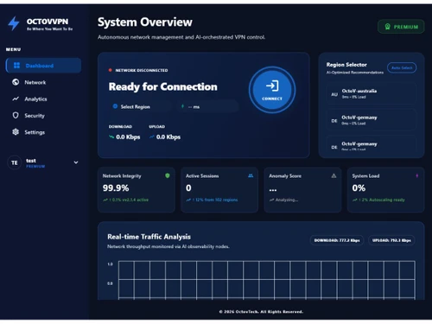432x324 pixels.
Task: Click the Settings gear icon
Action: pyautogui.click(x=16, y=132)
